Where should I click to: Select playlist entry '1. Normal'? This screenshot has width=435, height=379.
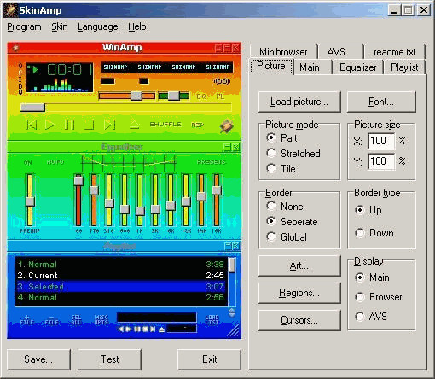coord(121,265)
